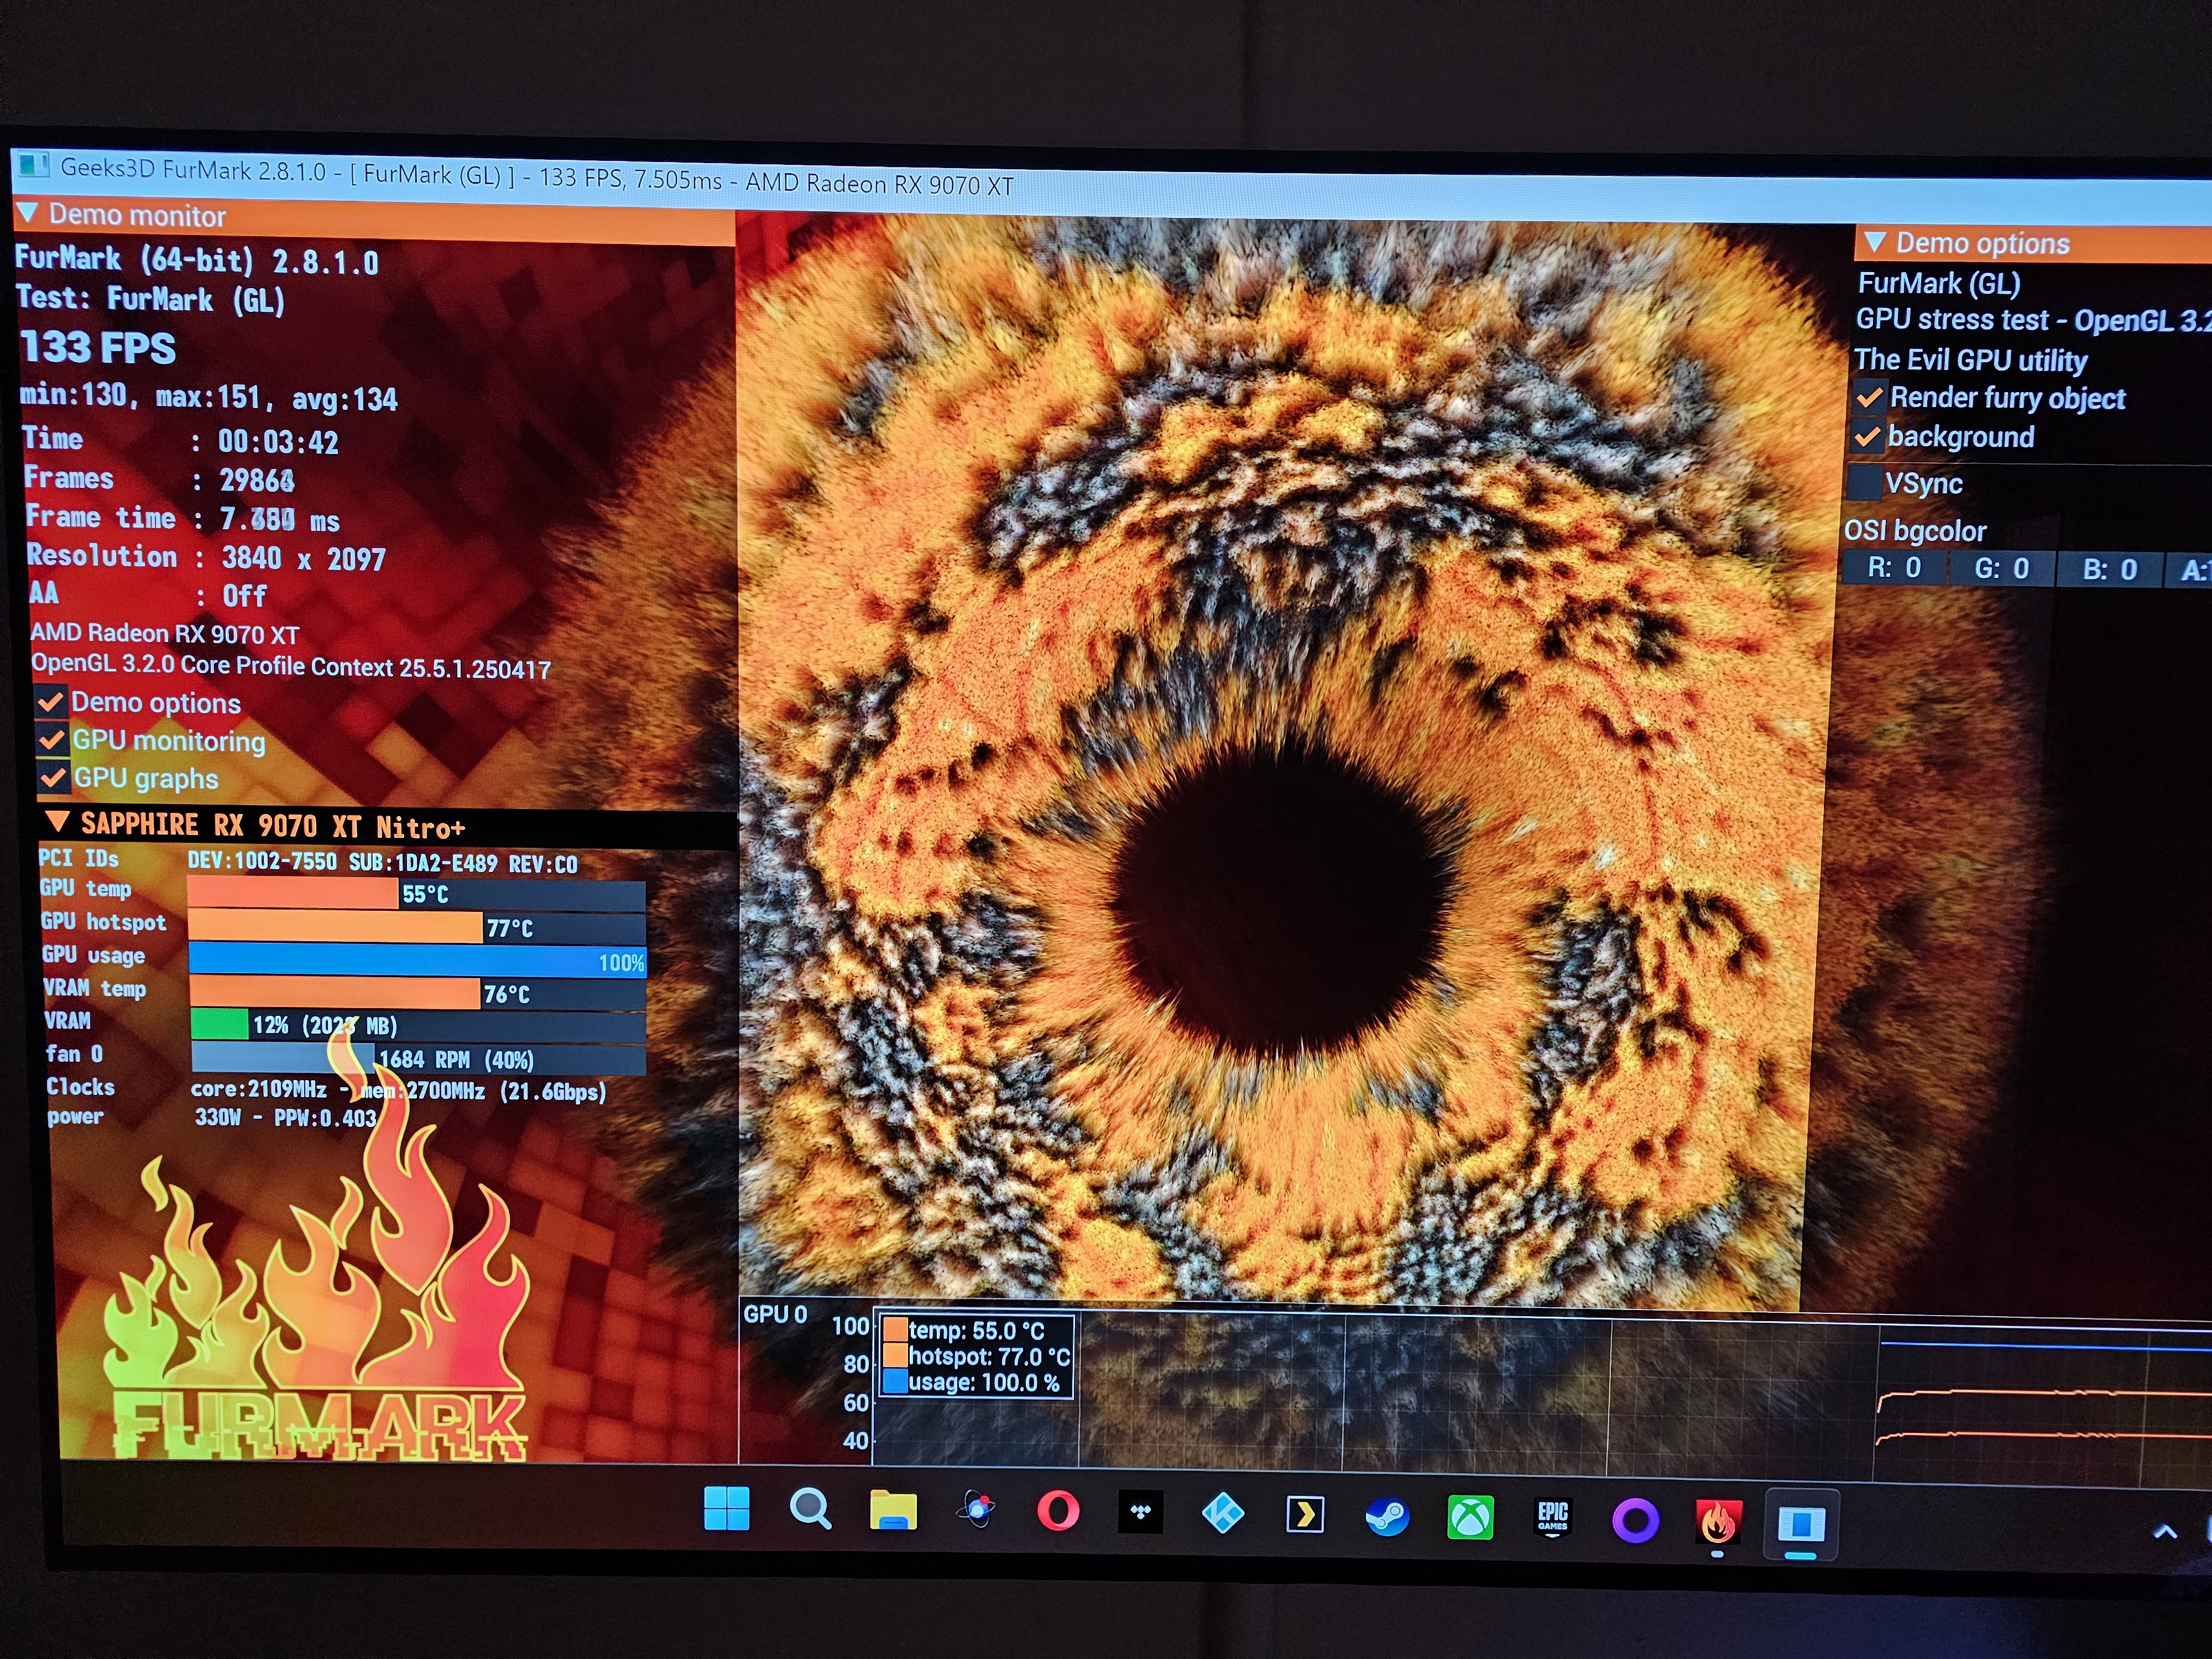The height and width of the screenshot is (1659, 2212).
Task: Click the R: 0 bgcolor field
Action: [1894, 568]
